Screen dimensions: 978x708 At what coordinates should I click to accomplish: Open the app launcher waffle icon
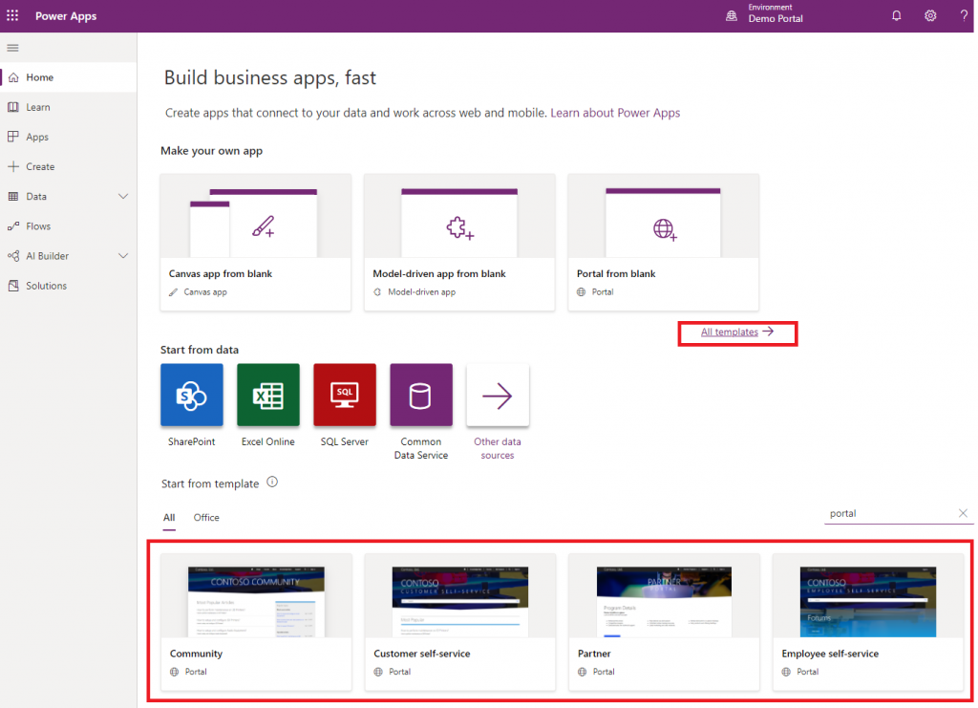12,15
